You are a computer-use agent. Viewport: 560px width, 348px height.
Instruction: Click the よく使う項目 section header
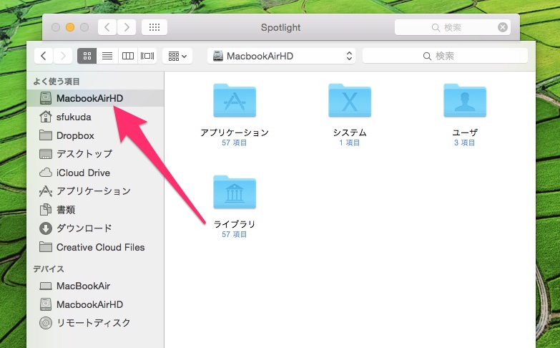tap(57, 82)
